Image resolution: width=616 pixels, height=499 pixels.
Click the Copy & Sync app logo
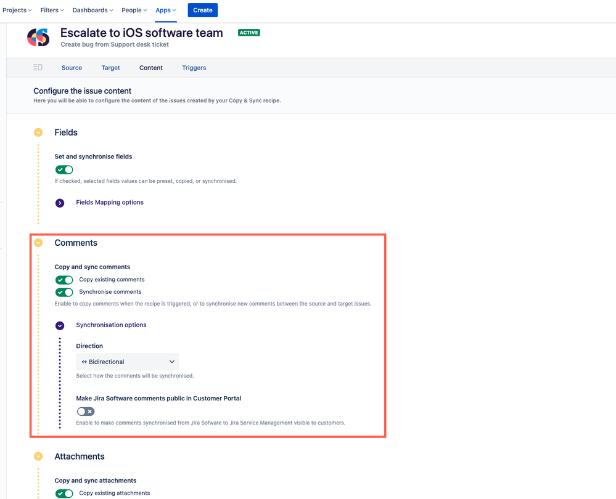pyautogui.click(x=38, y=38)
